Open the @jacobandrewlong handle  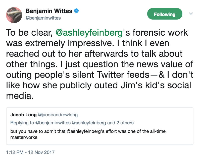tap(58, 115)
